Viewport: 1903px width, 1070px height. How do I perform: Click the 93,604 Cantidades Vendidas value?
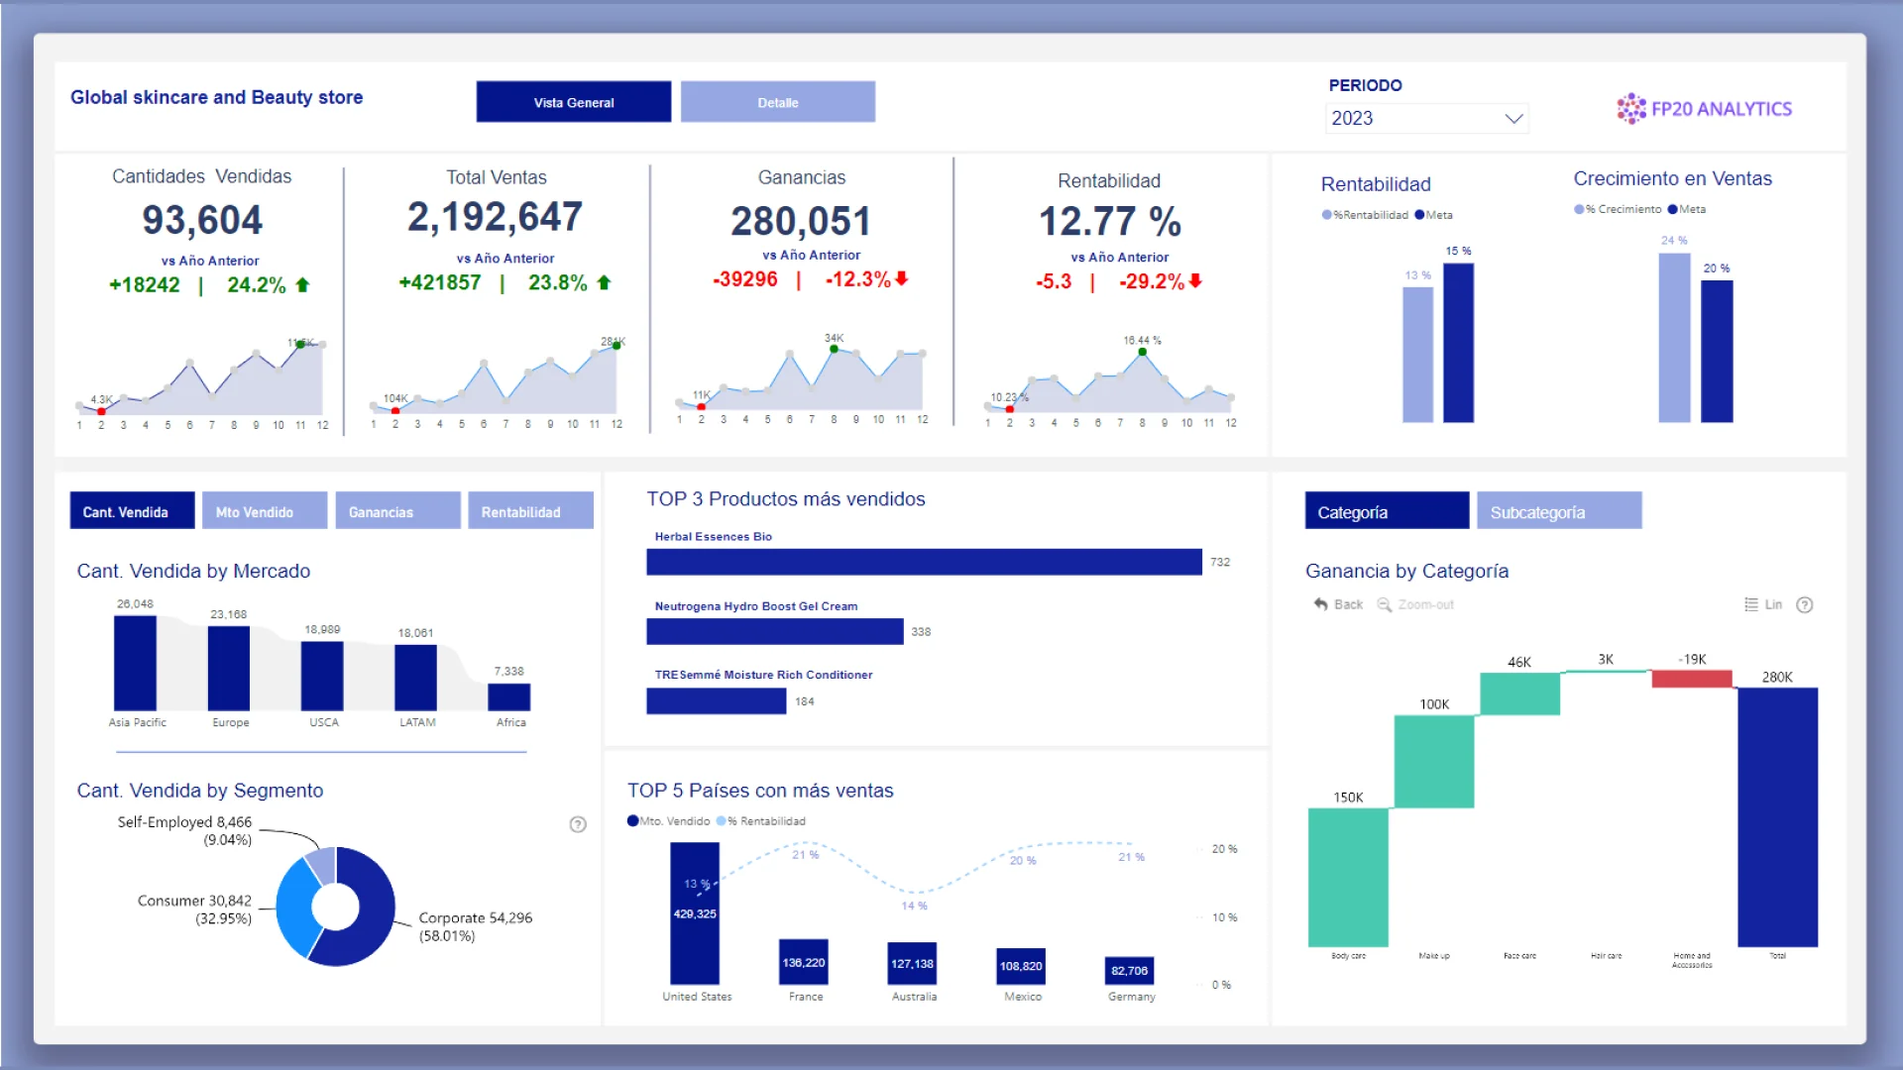click(202, 220)
